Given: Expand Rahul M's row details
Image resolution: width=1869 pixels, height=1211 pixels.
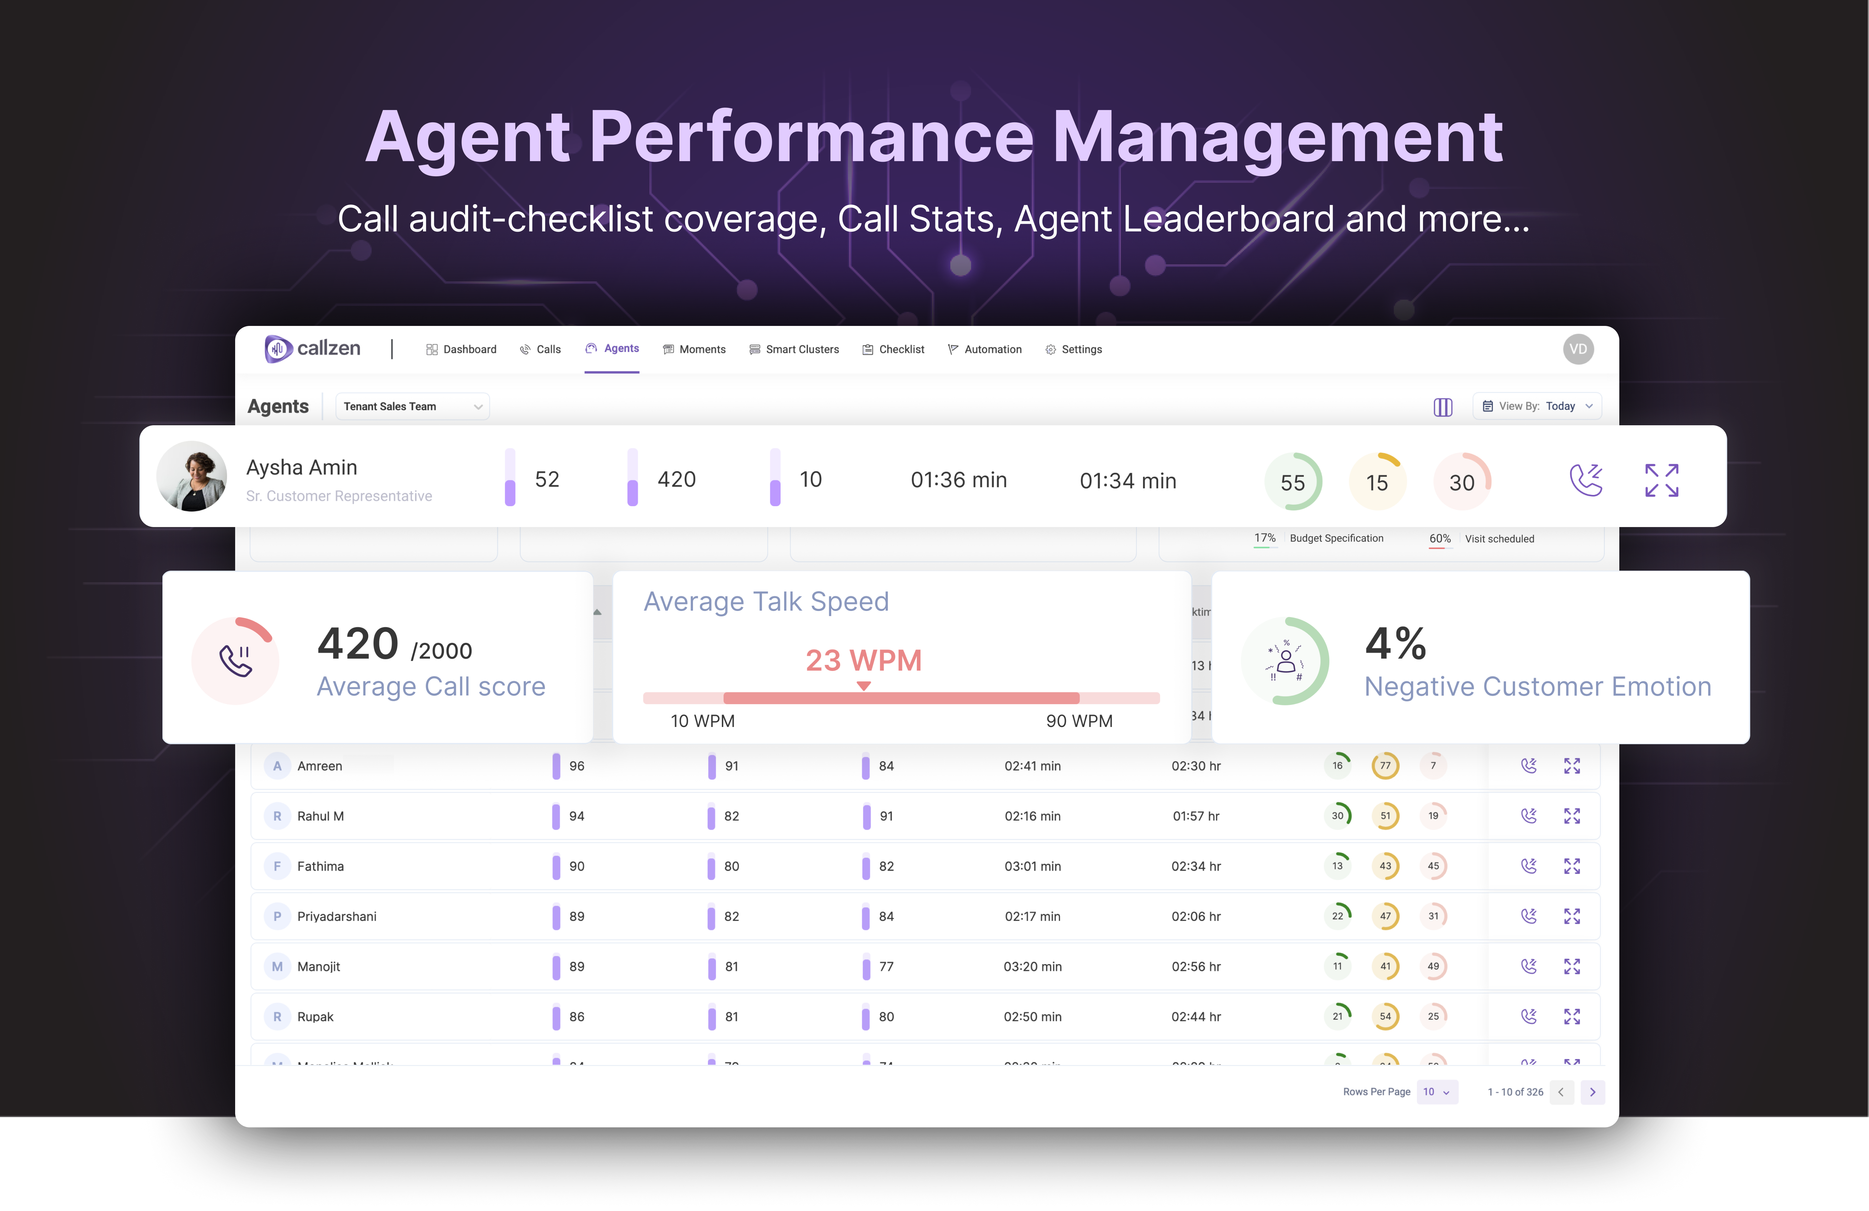Looking at the screenshot, I should [x=1571, y=816].
